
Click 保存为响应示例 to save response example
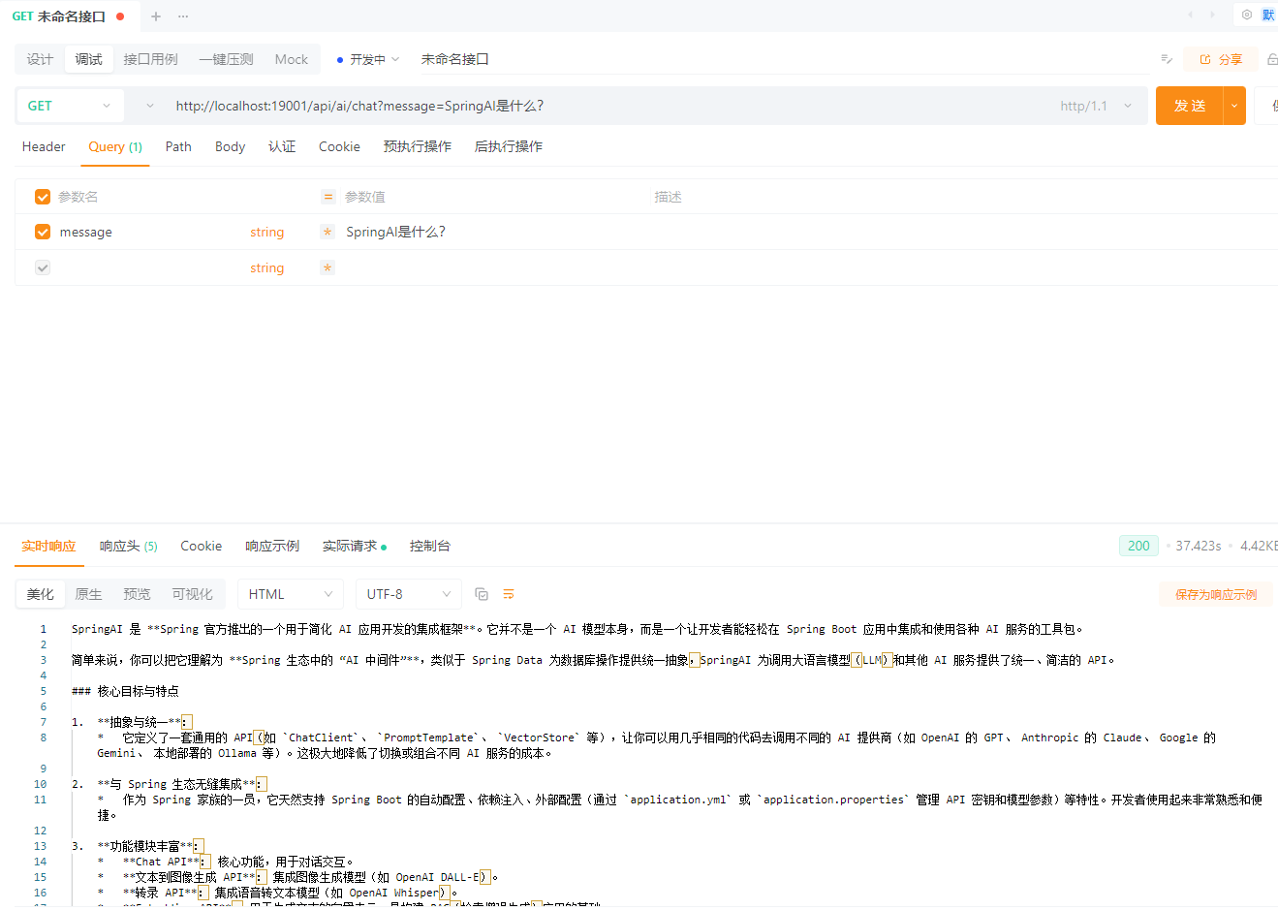coord(1215,593)
